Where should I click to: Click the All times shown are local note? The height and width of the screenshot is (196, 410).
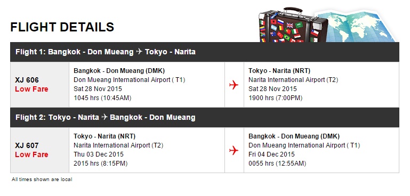[42, 179]
